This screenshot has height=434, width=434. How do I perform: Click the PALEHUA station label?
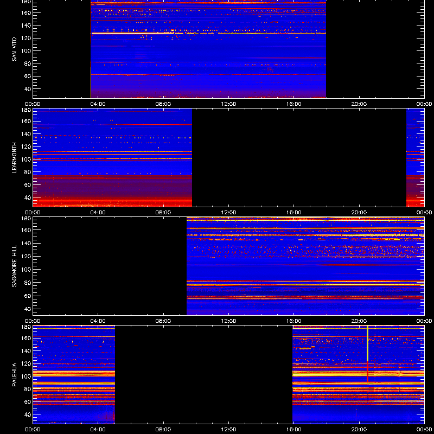tap(14, 374)
